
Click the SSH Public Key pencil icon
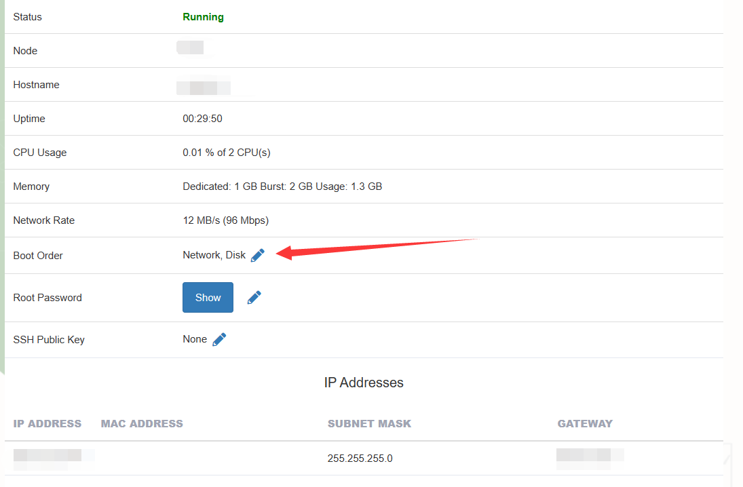(218, 338)
